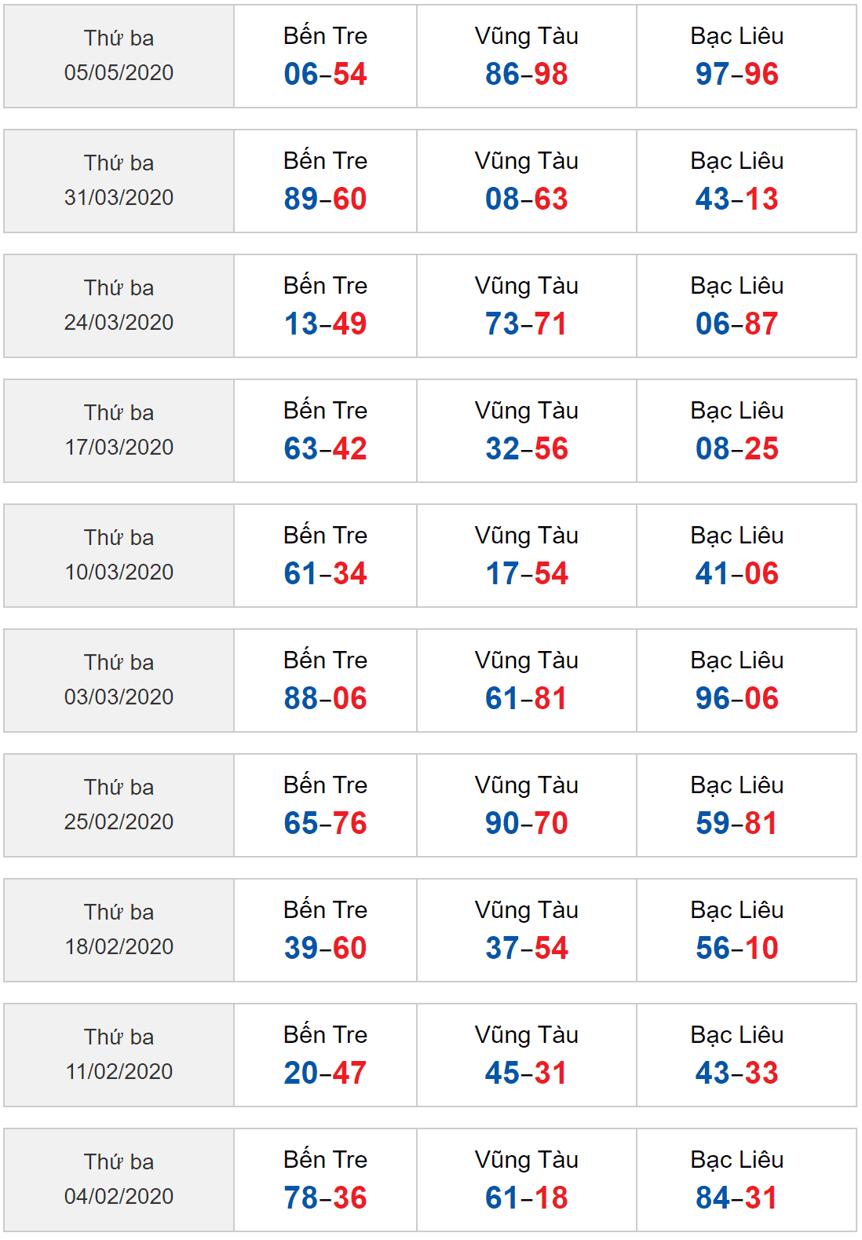Open Vũng Tàu result 73-71

click(x=526, y=324)
